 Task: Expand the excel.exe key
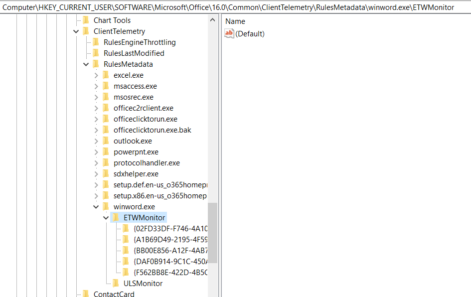click(96, 75)
